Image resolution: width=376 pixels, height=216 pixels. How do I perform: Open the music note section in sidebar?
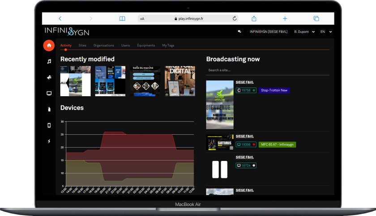pos(49,62)
